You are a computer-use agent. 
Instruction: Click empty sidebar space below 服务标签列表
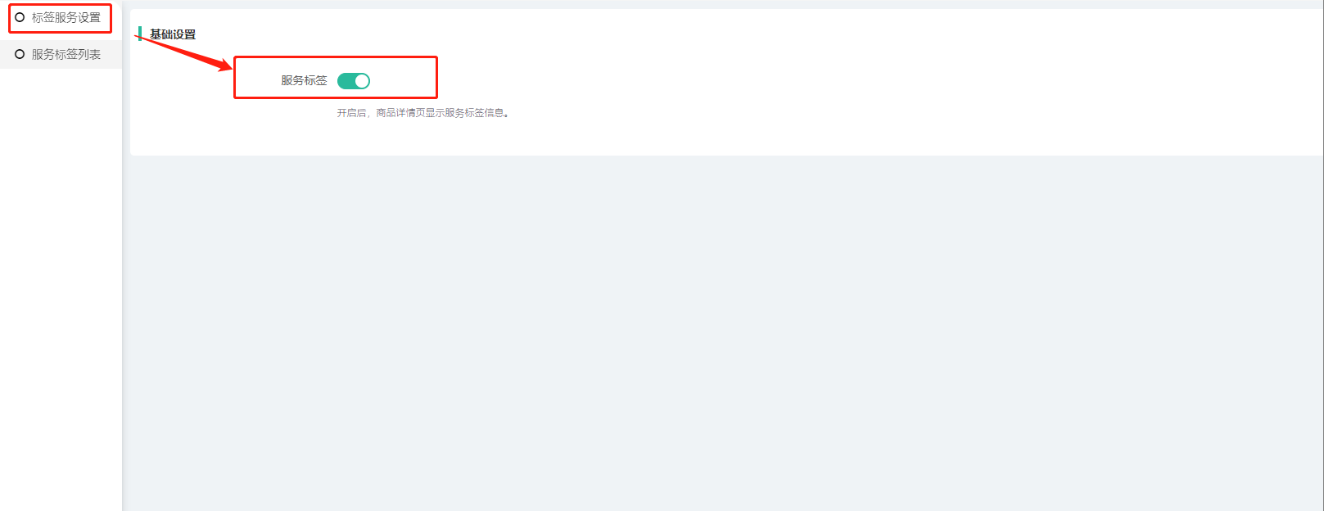tap(61, 287)
